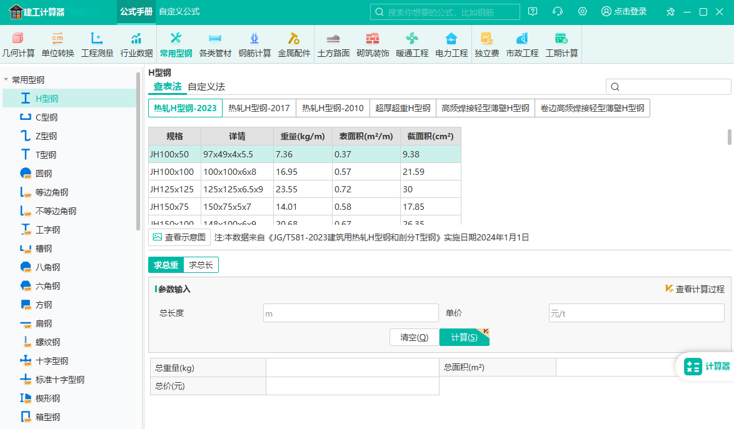
Task: Click the 查看示意图 button
Action: (x=179, y=237)
